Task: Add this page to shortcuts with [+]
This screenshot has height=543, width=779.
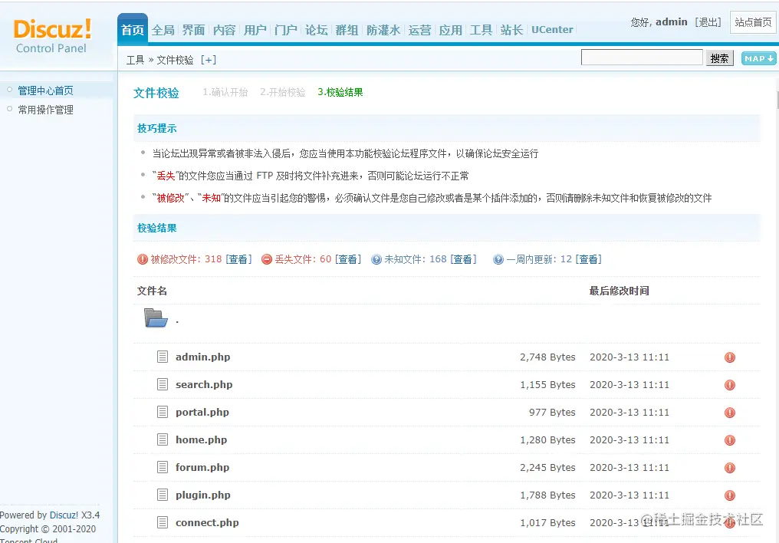Action: 208,60
